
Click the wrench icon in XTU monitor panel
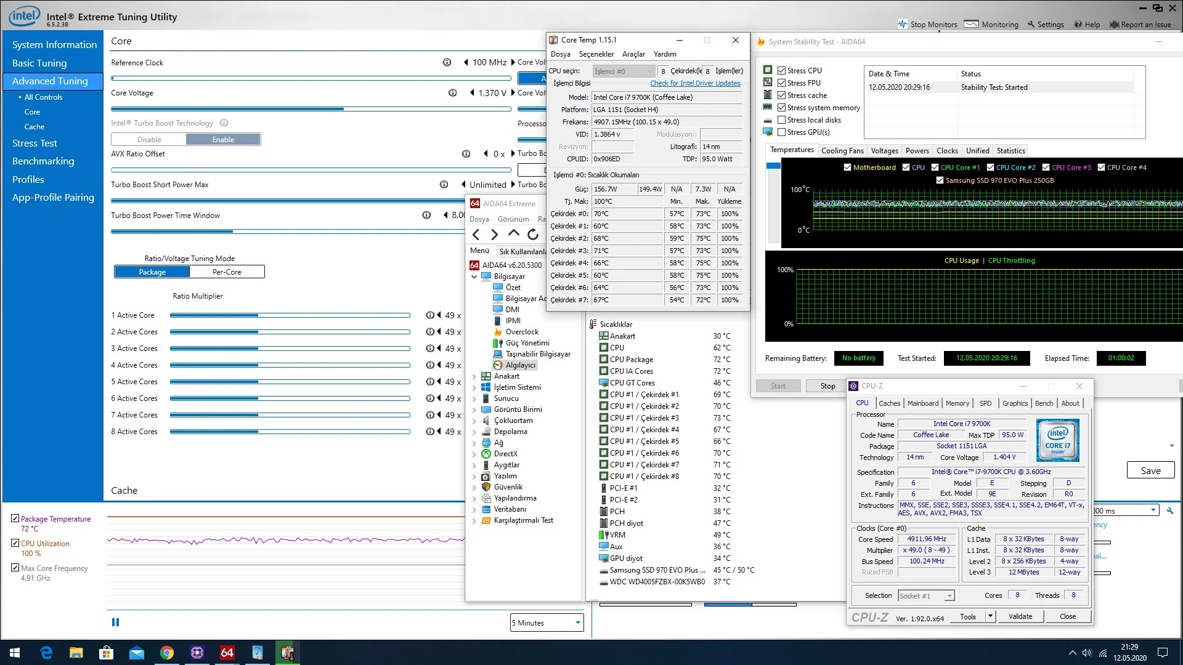tap(1170, 511)
